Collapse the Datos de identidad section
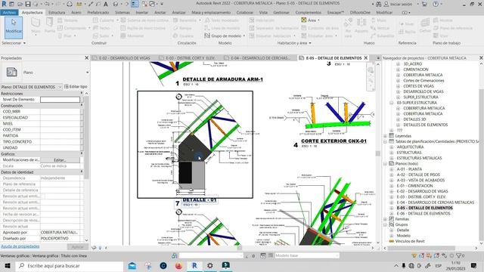 click(82, 172)
